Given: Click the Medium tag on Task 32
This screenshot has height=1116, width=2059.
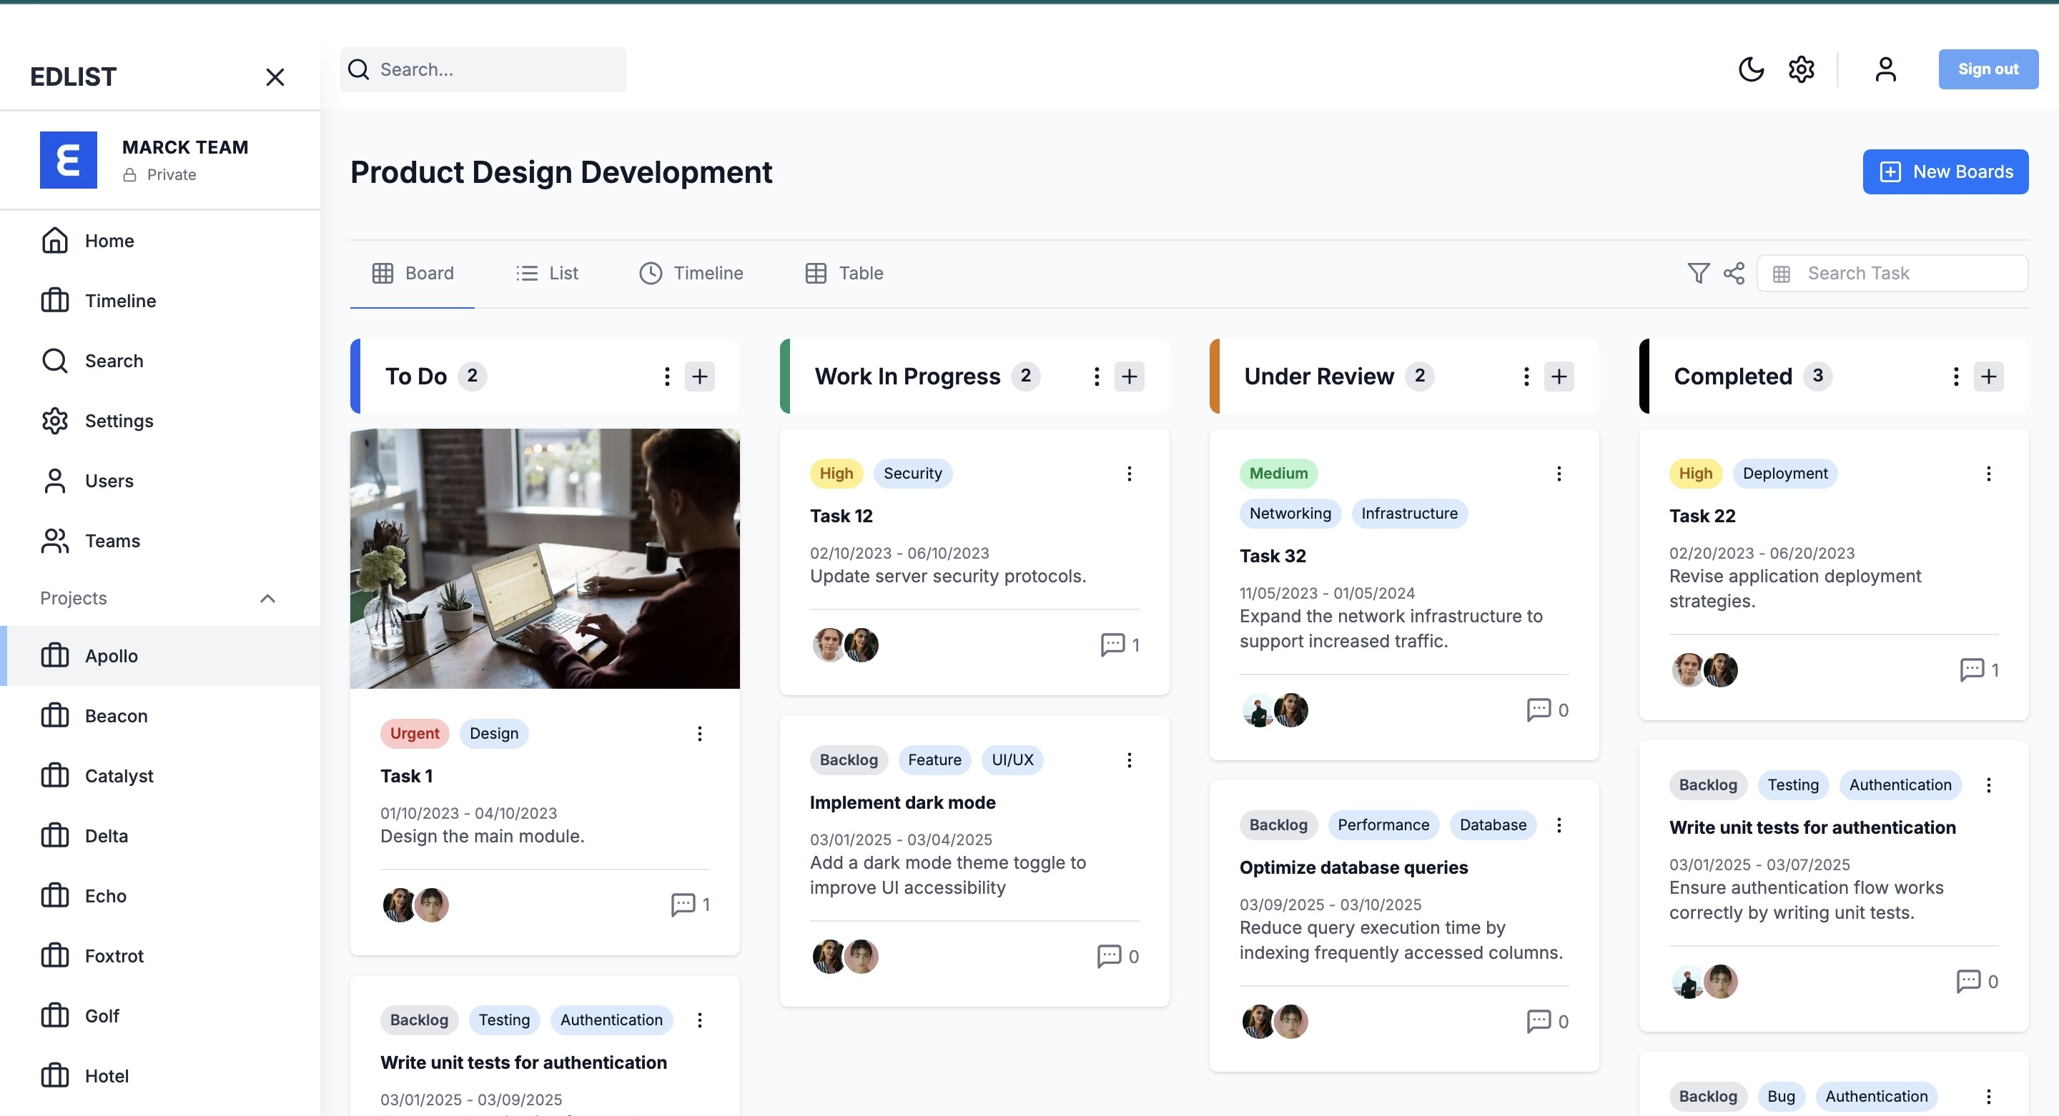Looking at the screenshot, I should (x=1278, y=474).
